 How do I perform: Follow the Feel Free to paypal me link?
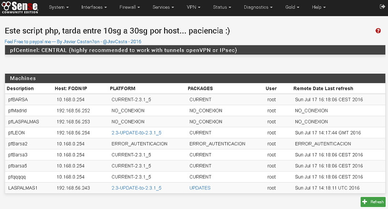coord(73,42)
